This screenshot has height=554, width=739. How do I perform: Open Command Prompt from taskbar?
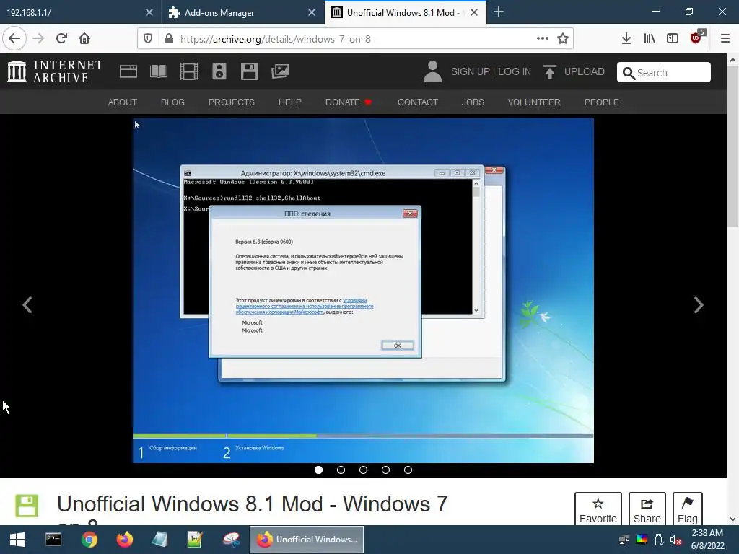(53, 540)
